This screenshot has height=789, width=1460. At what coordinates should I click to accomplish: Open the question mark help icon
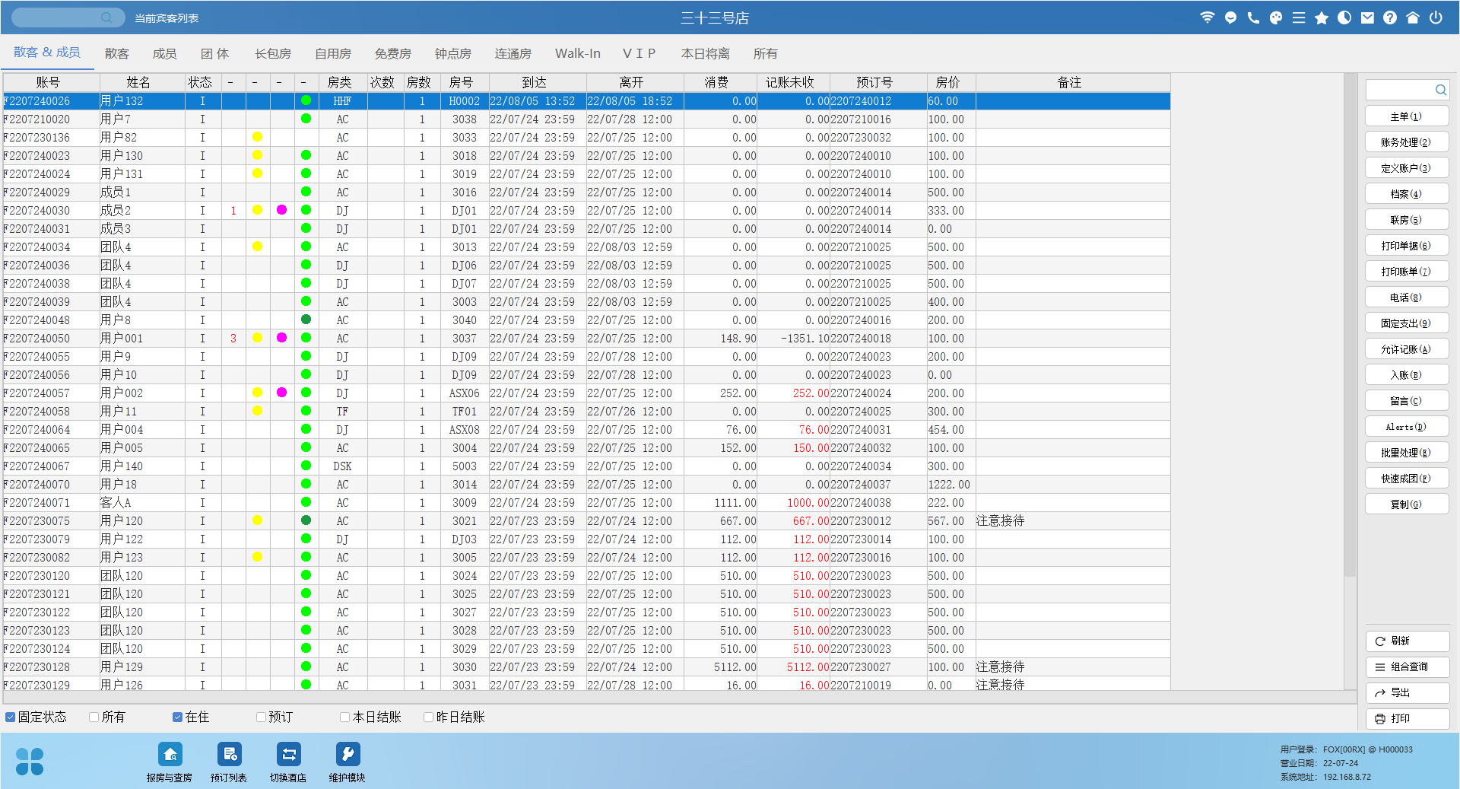coord(1390,17)
